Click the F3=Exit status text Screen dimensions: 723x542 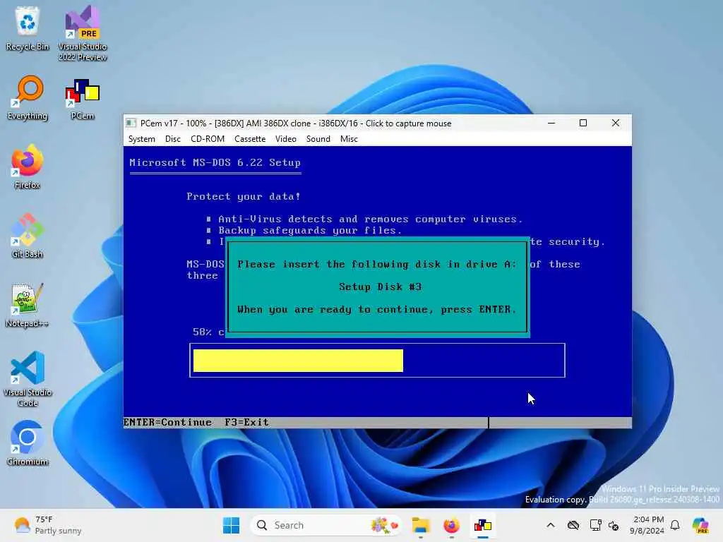(246, 422)
